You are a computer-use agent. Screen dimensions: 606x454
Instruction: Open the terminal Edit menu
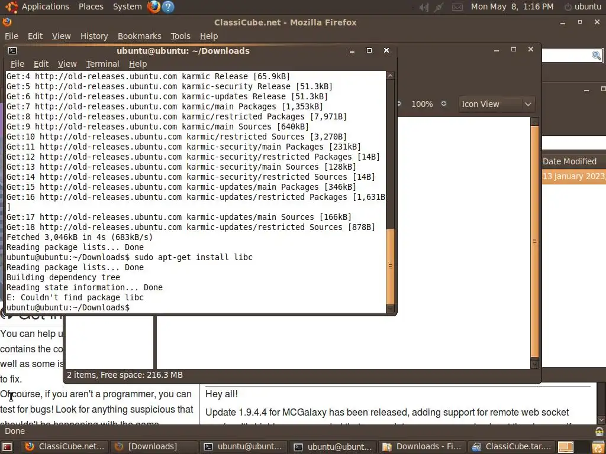(x=41, y=64)
